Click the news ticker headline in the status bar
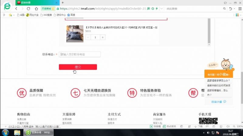The height and width of the screenshot is (136, 243). (x=34, y=126)
